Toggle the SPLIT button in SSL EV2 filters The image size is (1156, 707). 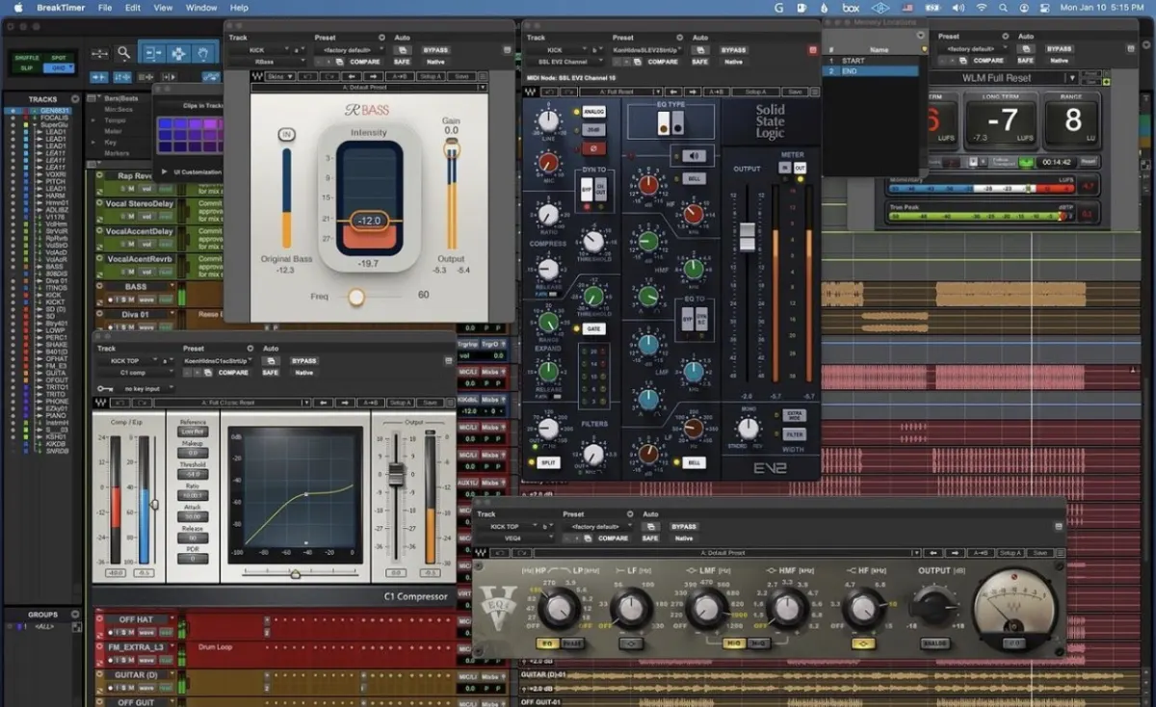550,463
